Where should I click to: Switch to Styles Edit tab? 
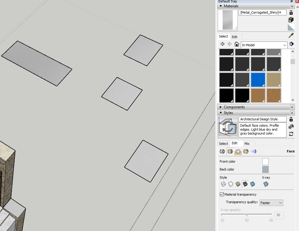(x=234, y=143)
